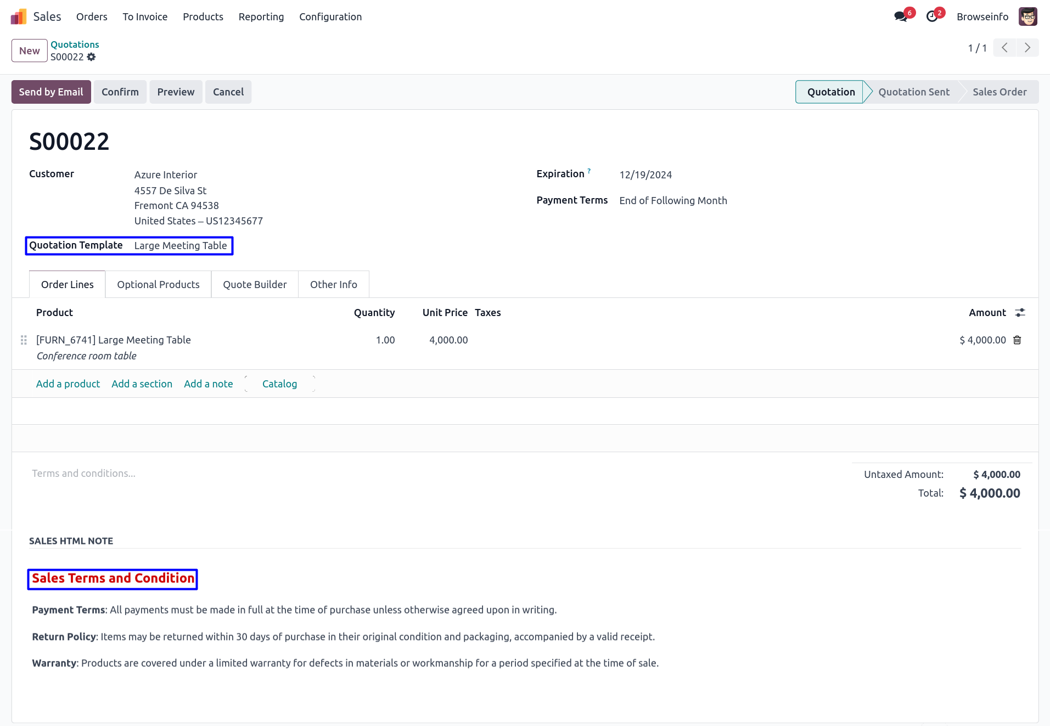Grab the drag handle of the order line
This screenshot has height=726, width=1050.
(x=24, y=340)
